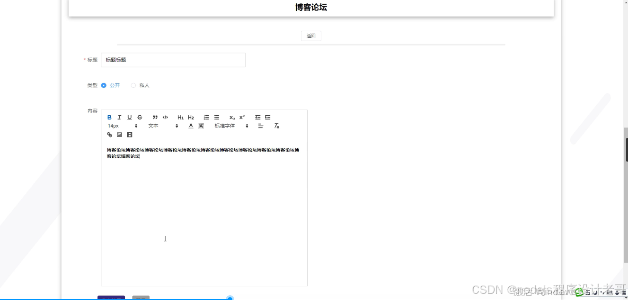Decrease the text indent
Viewport: 628px width, 300px height.
(257, 117)
